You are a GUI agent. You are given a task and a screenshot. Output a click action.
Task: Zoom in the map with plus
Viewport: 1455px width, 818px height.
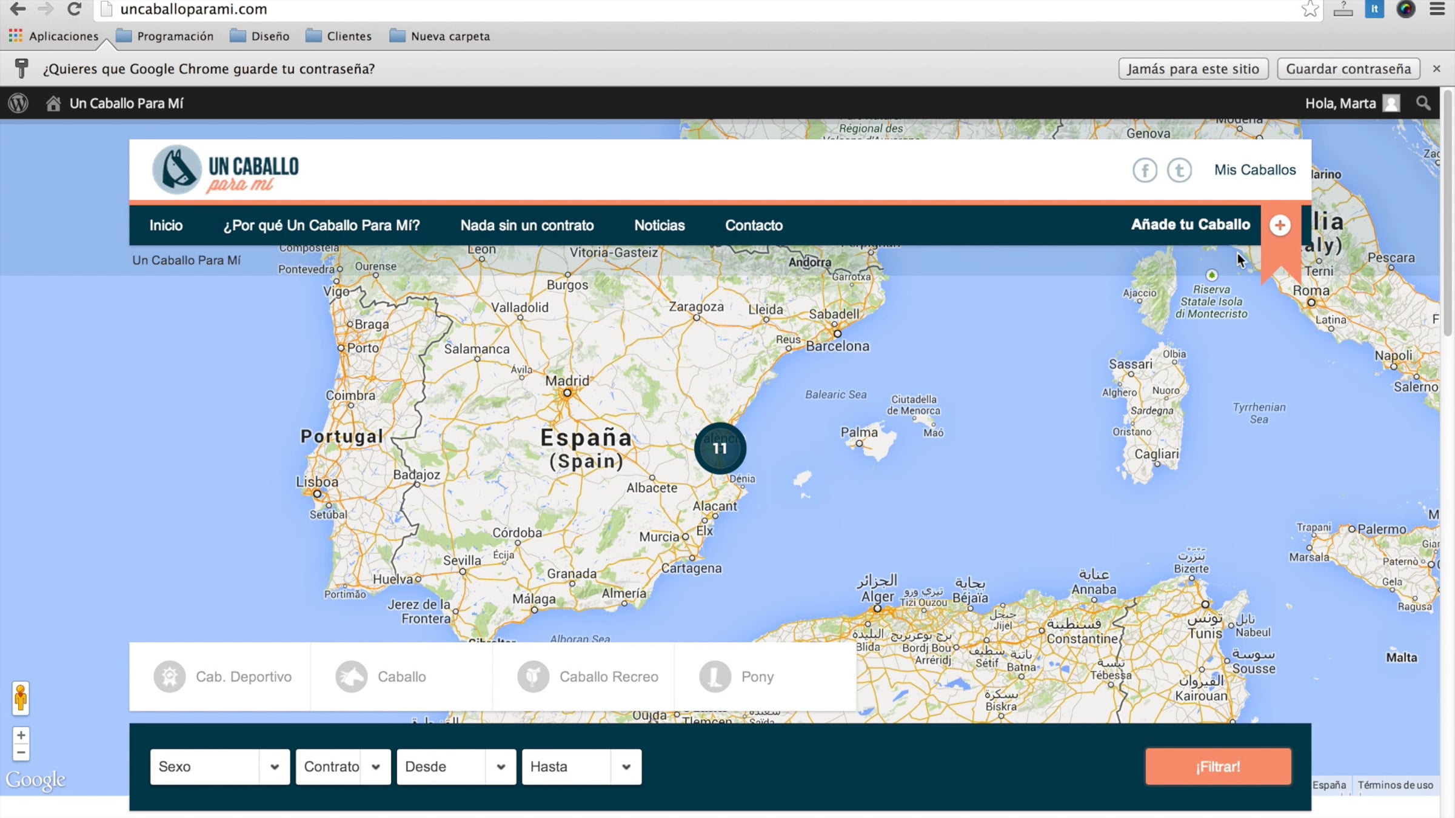(x=21, y=735)
